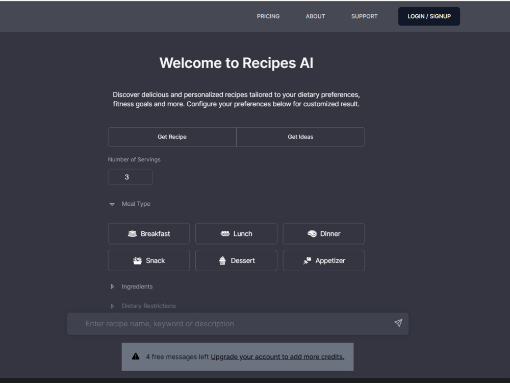
Task: Expand the Ingredients section
Action: coord(131,286)
